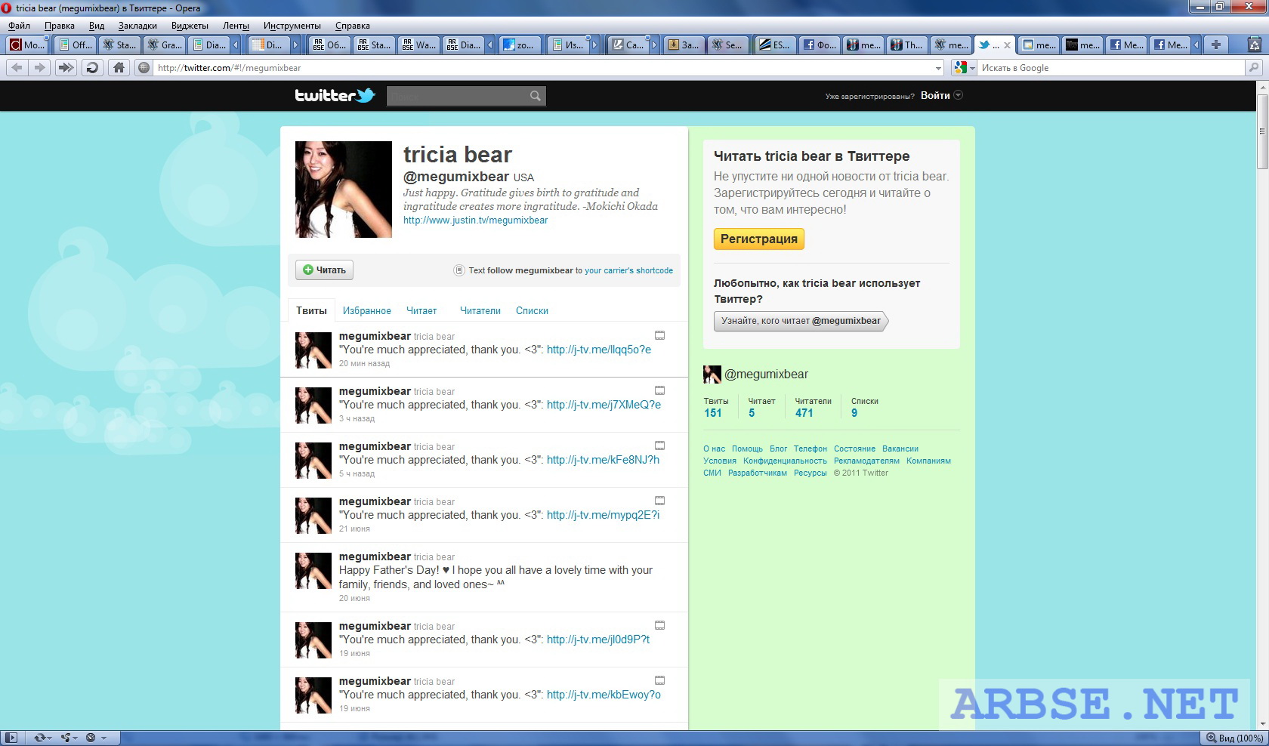Click the Читатели 471 count
This screenshot has height=746, width=1269.
click(x=813, y=408)
